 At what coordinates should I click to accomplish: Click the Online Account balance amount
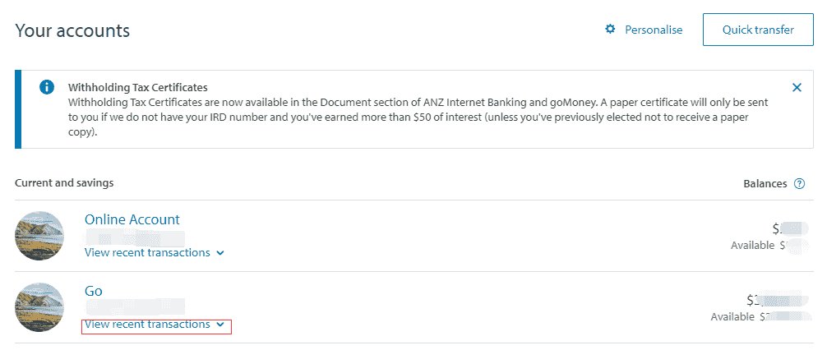click(784, 228)
